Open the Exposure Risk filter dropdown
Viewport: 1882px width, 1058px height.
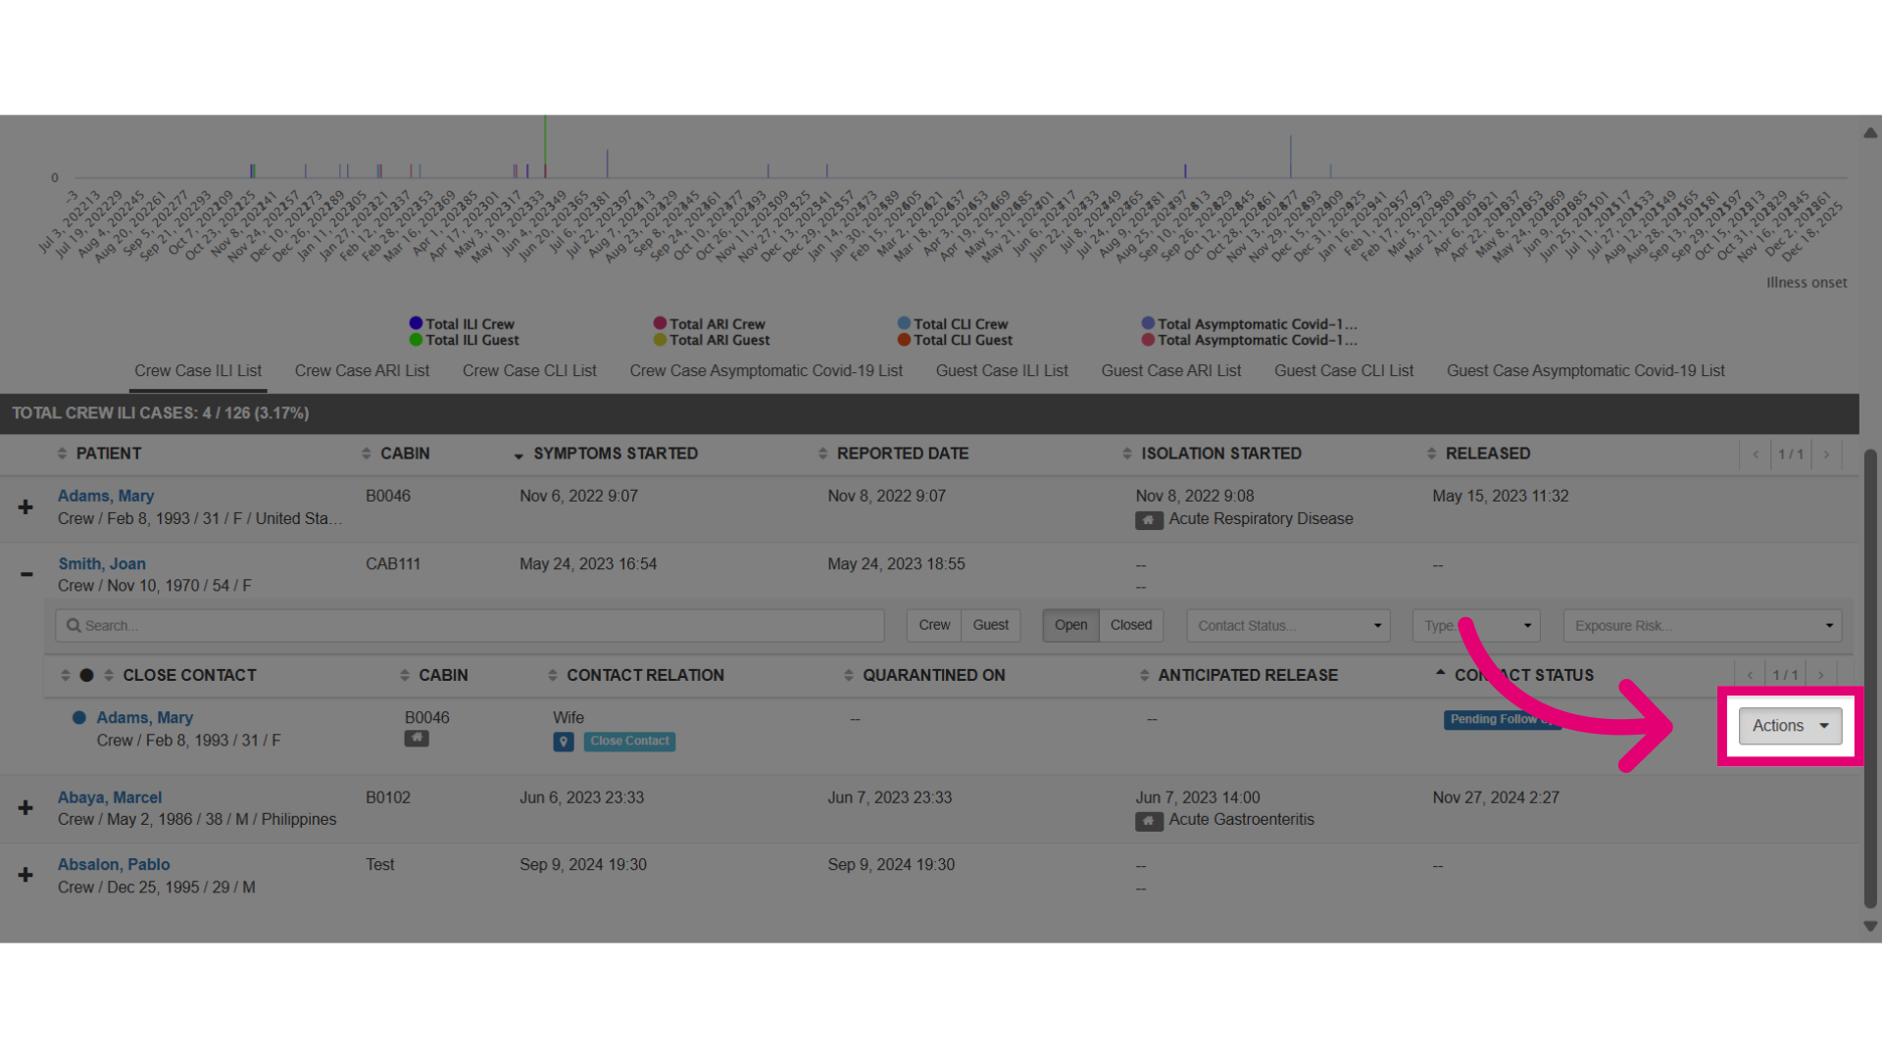click(x=1703, y=626)
